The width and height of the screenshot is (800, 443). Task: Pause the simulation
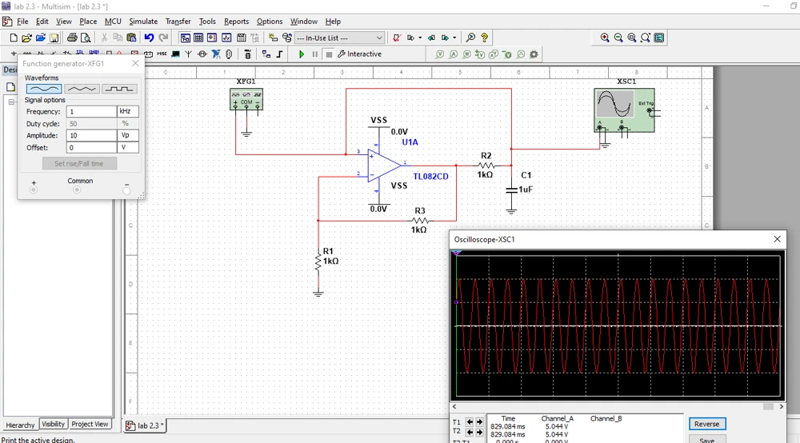[x=314, y=54]
